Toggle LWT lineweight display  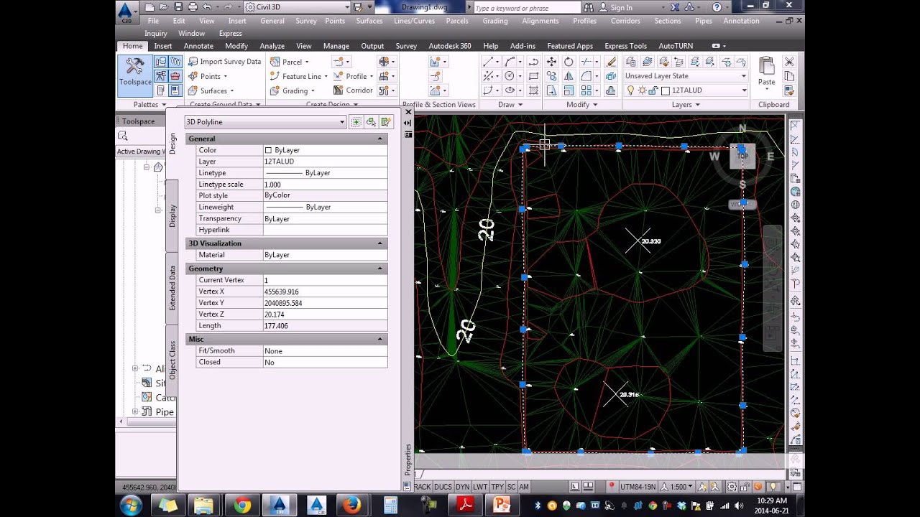click(x=480, y=487)
